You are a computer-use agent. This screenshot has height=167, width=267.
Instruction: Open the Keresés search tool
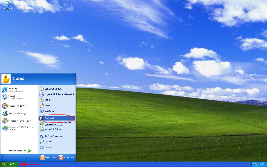click(48, 142)
